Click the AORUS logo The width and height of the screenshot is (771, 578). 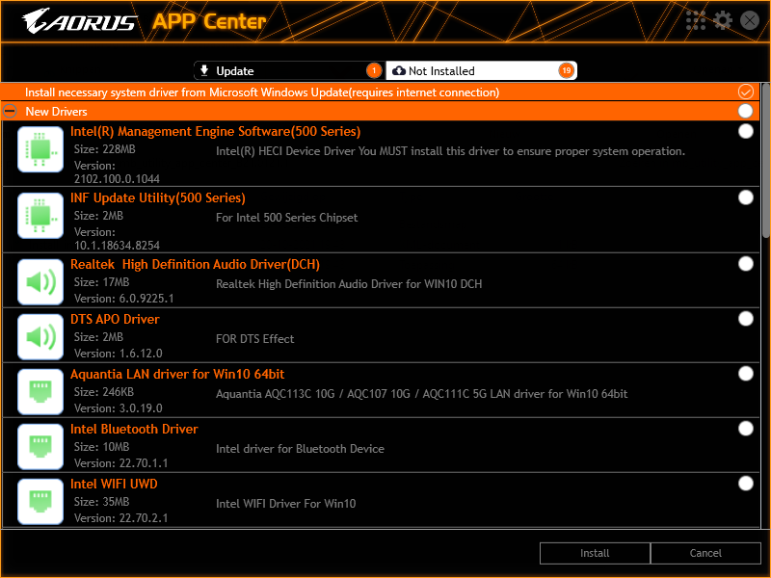79,21
